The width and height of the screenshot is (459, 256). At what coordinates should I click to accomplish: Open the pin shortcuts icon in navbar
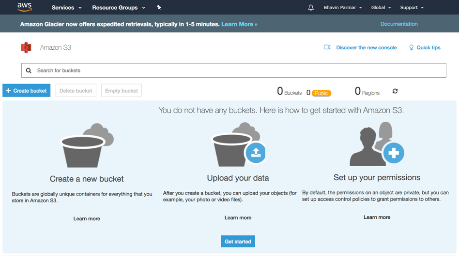coord(159,7)
